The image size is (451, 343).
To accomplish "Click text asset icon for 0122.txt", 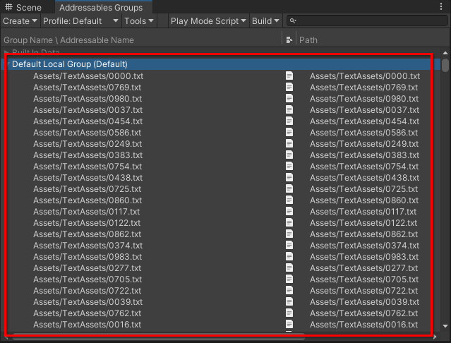I will click(289, 222).
